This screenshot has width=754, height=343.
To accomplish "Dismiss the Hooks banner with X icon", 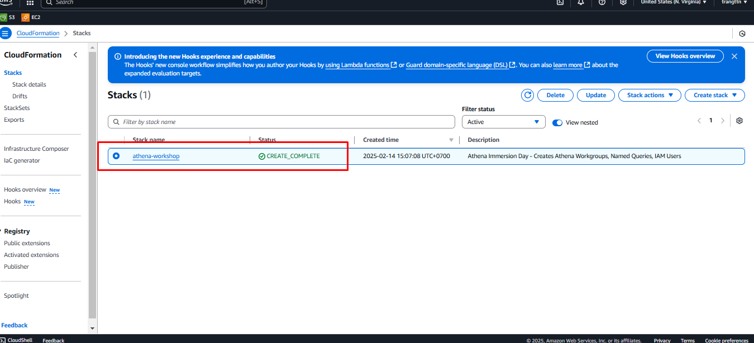I will tap(734, 56).
